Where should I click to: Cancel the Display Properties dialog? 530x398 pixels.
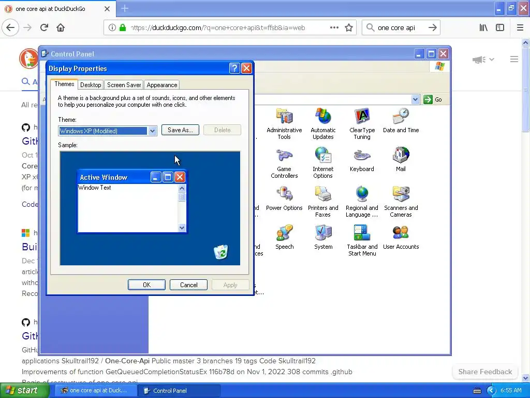(x=188, y=285)
